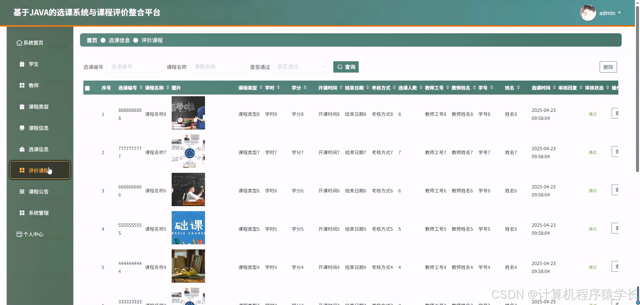
Task: Open the 教师 sidebar menu
Action: (40, 85)
